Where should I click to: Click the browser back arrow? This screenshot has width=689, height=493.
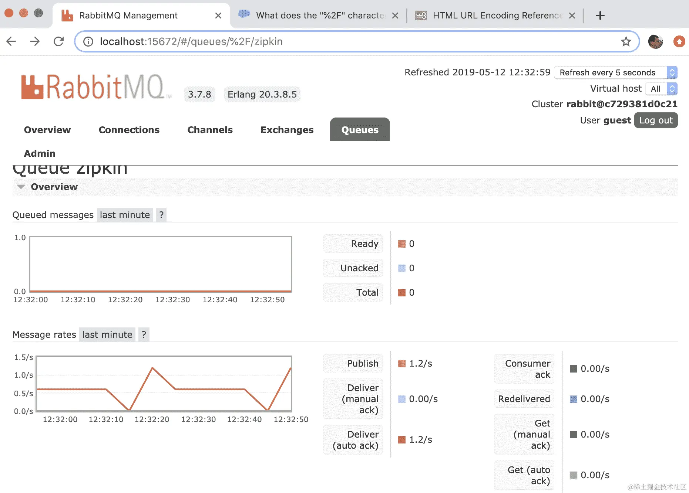pyautogui.click(x=11, y=41)
